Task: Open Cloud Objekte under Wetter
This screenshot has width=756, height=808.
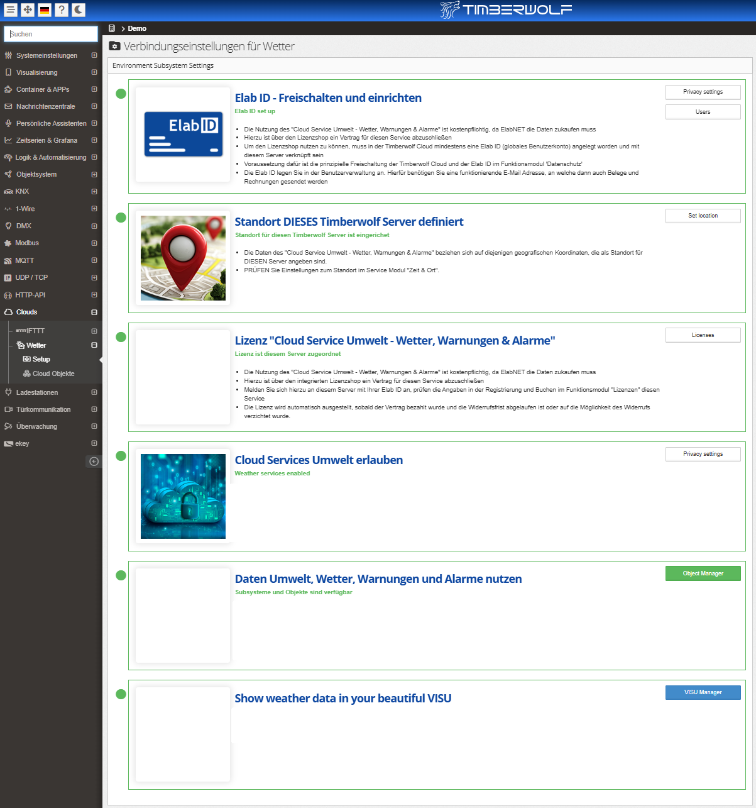Action: (53, 374)
